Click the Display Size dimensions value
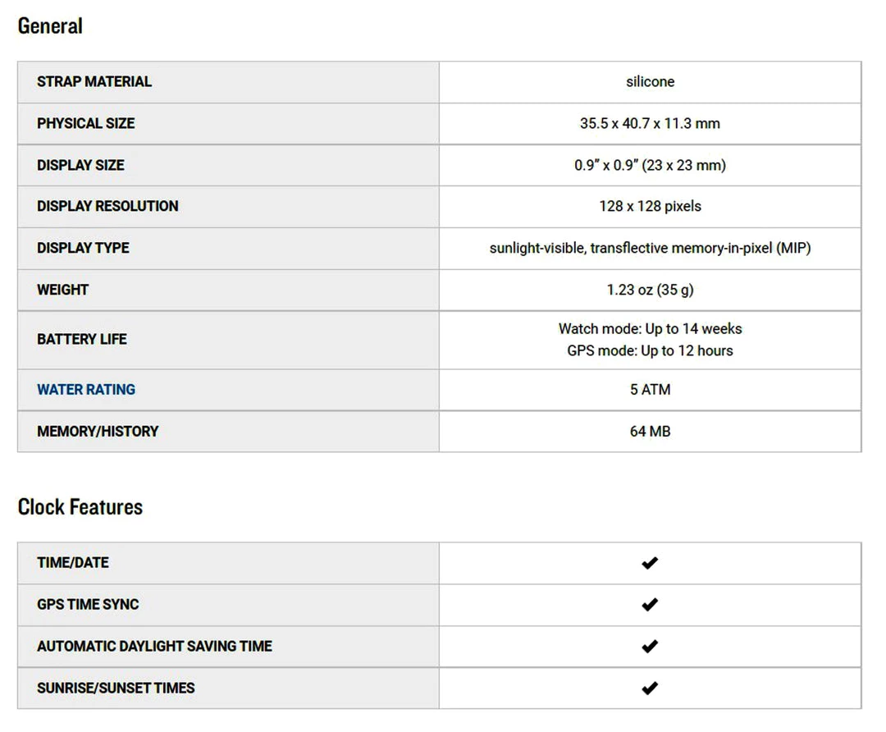Screen dimensions: 886x732 pyautogui.click(x=650, y=166)
